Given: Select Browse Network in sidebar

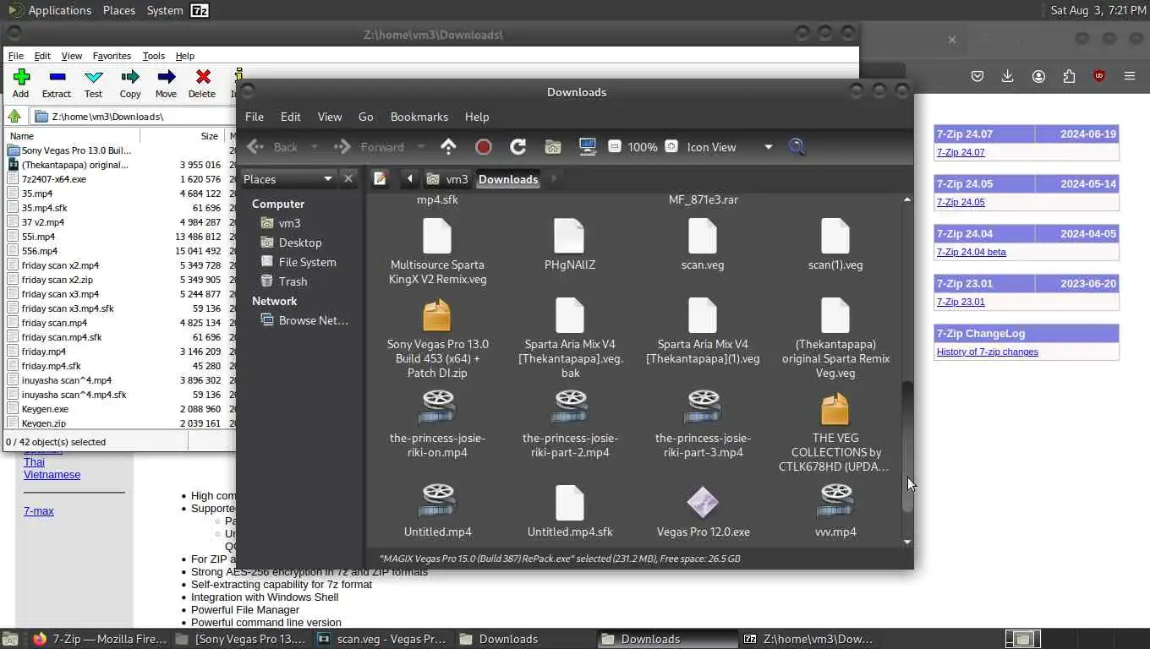Looking at the screenshot, I should click(x=313, y=320).
